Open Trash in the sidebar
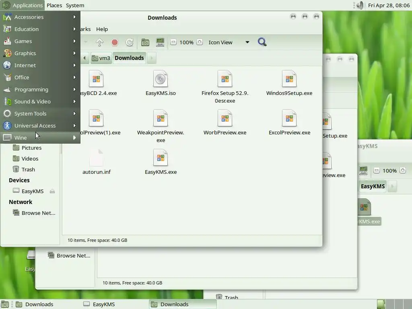Image resolution: width=412 pixels, height=309 pixels. point(28,169)
